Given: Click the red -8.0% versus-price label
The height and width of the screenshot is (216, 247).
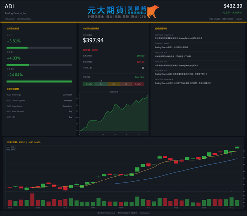Looking at the screenshot, I should tap(90, 50).
